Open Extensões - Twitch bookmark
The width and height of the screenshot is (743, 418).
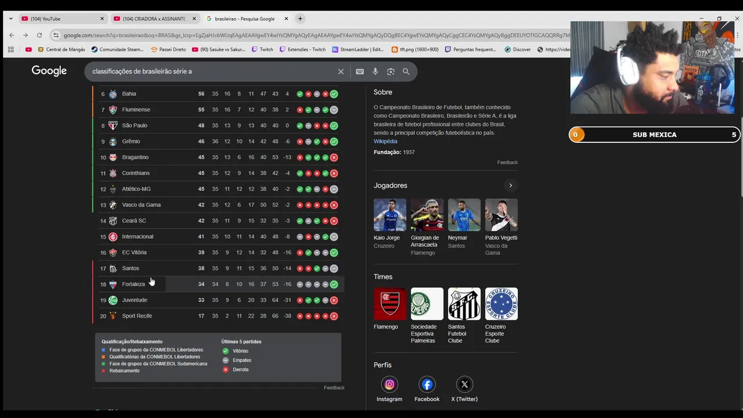[x=302, y=49]
